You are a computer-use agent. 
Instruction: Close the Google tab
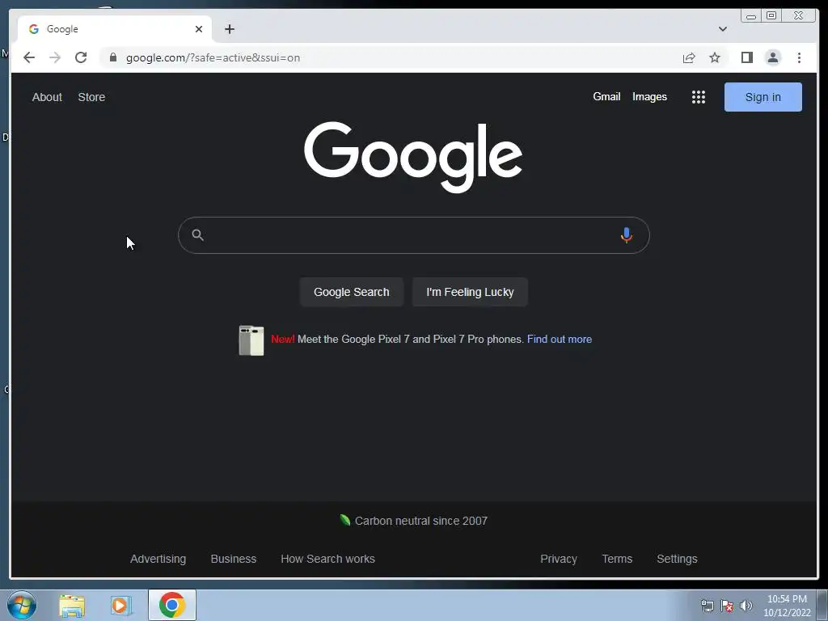point(199,29)
